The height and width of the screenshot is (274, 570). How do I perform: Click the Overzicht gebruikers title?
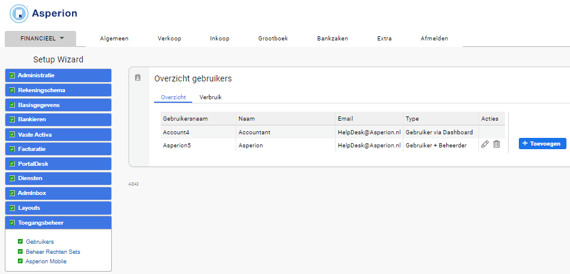click(193, 78)
